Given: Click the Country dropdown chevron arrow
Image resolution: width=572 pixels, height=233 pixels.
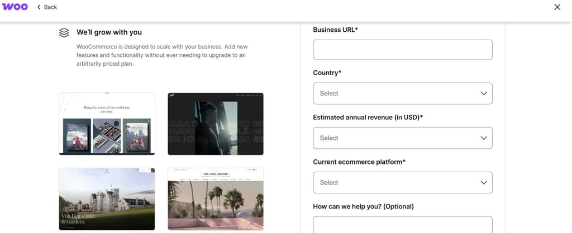Looking at the screenshot, I should click(484, 93).
